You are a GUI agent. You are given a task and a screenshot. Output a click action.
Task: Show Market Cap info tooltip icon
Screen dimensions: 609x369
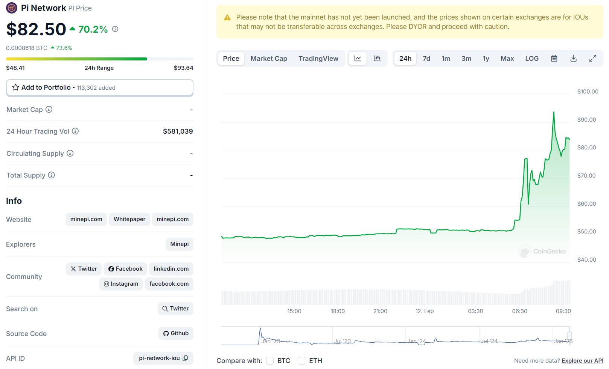(49, 109)
